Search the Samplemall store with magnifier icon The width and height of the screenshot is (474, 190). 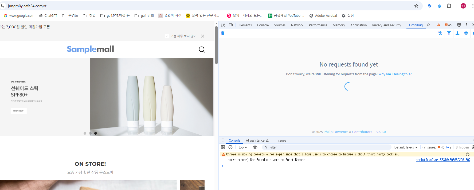(x=202, y=49)
